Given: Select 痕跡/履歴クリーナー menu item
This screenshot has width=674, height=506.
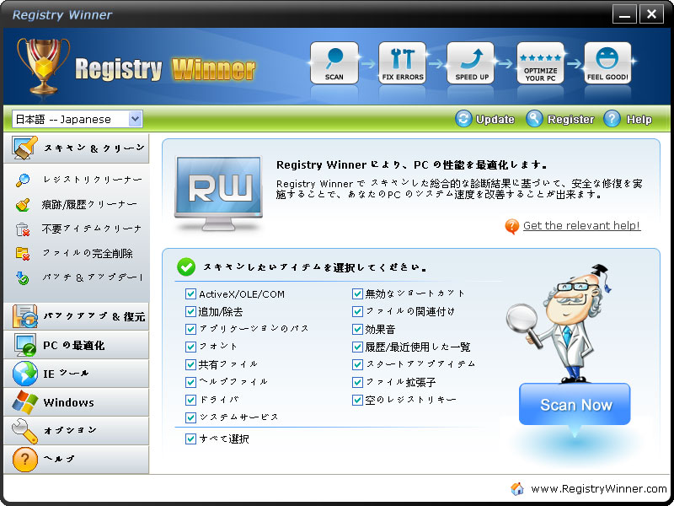Looking at the screenshot, I should point(89,204).
